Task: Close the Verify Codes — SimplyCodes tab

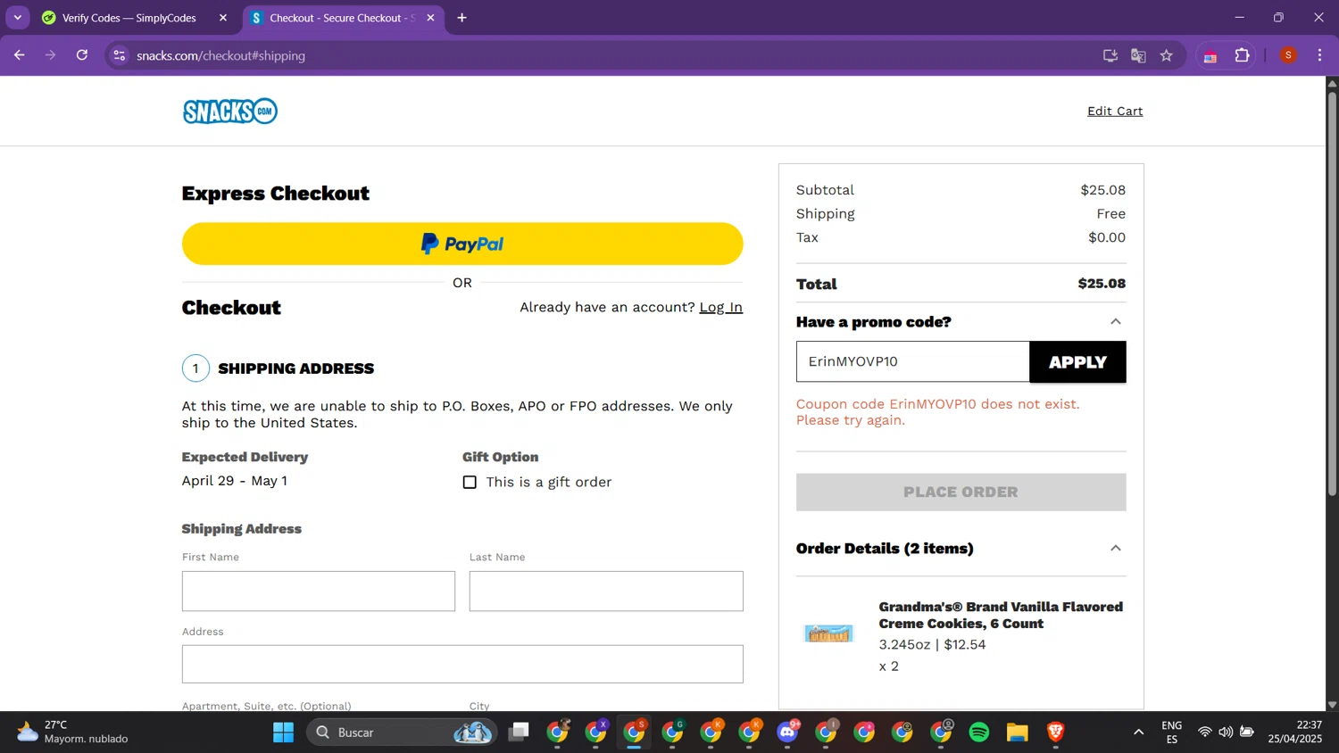Action: click(223, 18)
